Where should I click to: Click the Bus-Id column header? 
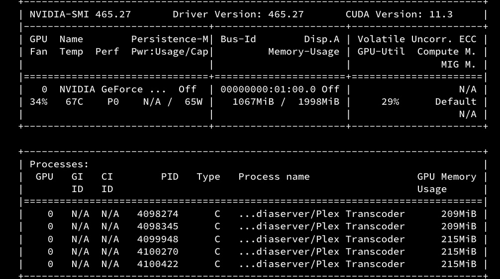point(238,39)
